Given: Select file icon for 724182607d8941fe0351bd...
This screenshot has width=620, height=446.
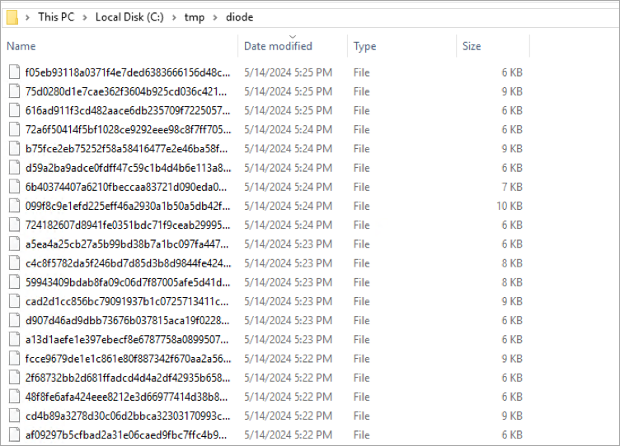Looking at the screenshot, I should pyautogui.click(x=15, y=225).
